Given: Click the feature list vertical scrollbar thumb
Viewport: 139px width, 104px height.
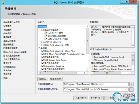Looking at the screenshot, I should point(88,41).
